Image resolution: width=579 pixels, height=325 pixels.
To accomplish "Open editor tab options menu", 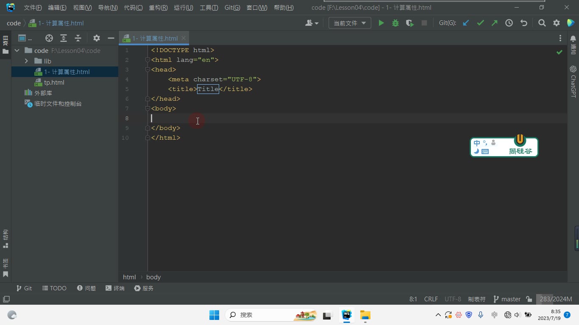I will pos(560,38).
